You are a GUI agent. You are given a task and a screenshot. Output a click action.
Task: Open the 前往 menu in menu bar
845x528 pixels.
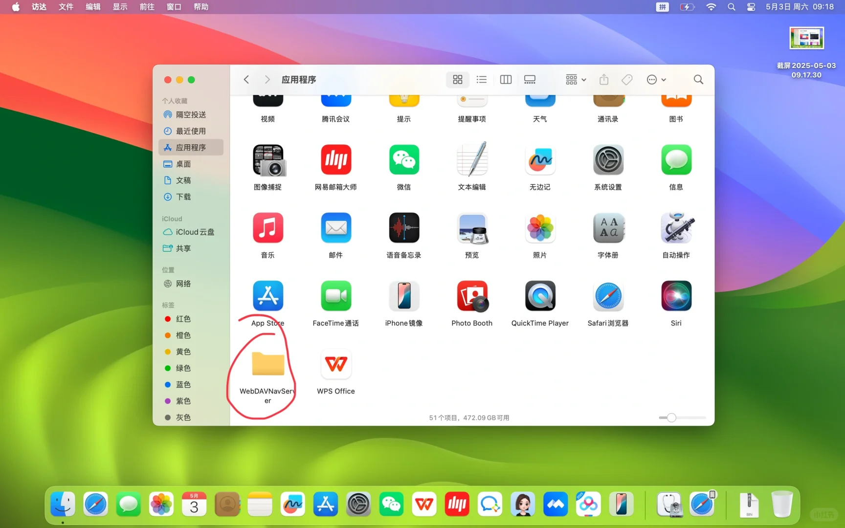(146, 7)
